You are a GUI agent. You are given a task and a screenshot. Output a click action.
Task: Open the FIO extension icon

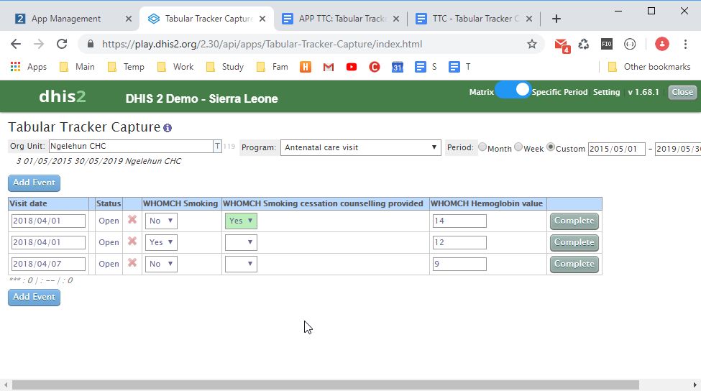coord(607,44)
